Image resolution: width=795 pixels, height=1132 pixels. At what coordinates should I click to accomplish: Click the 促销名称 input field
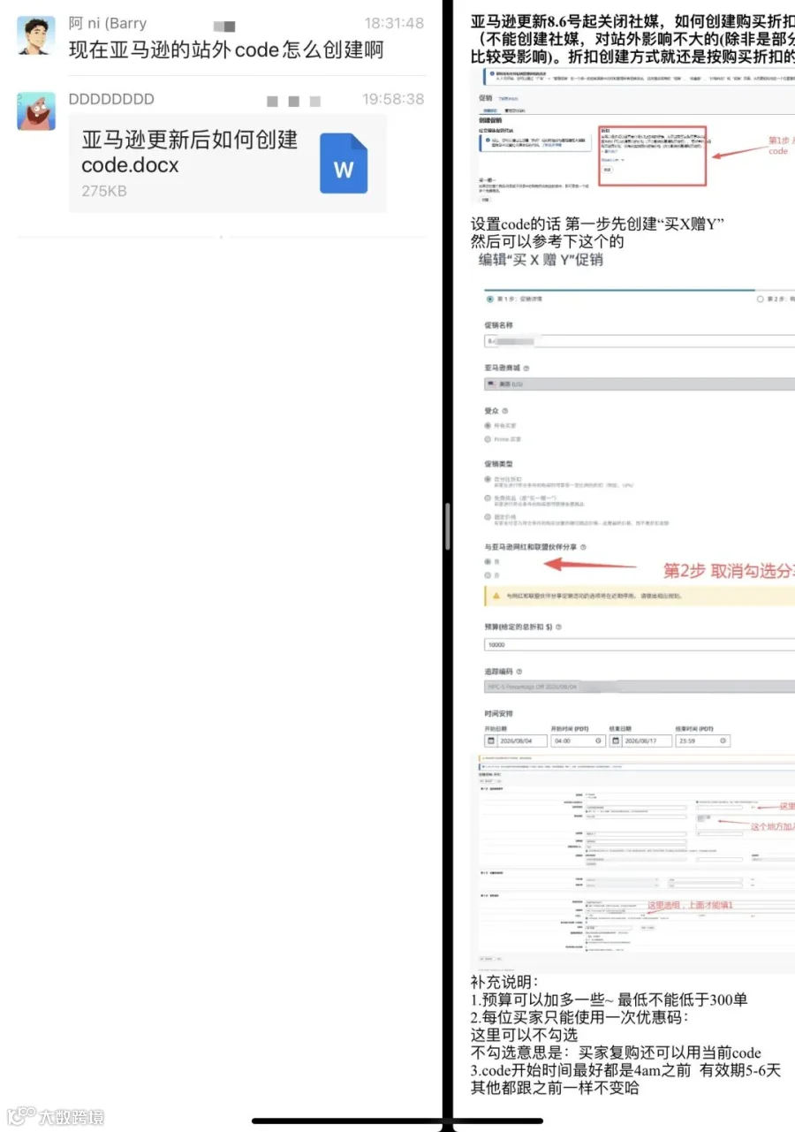tap(640, 340)
